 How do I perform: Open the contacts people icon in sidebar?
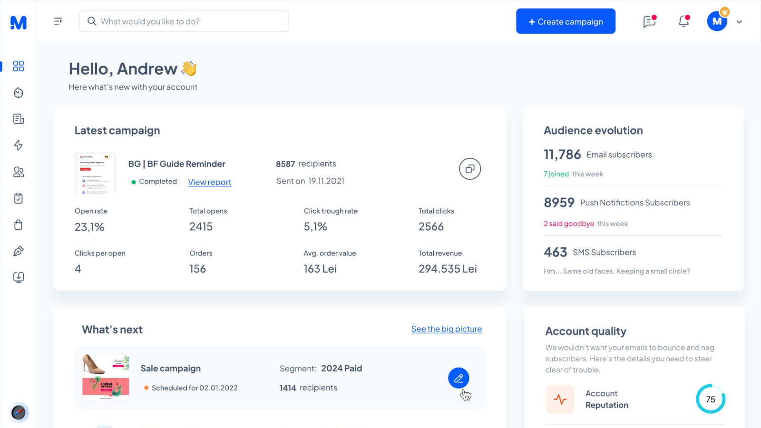[19, 172]
